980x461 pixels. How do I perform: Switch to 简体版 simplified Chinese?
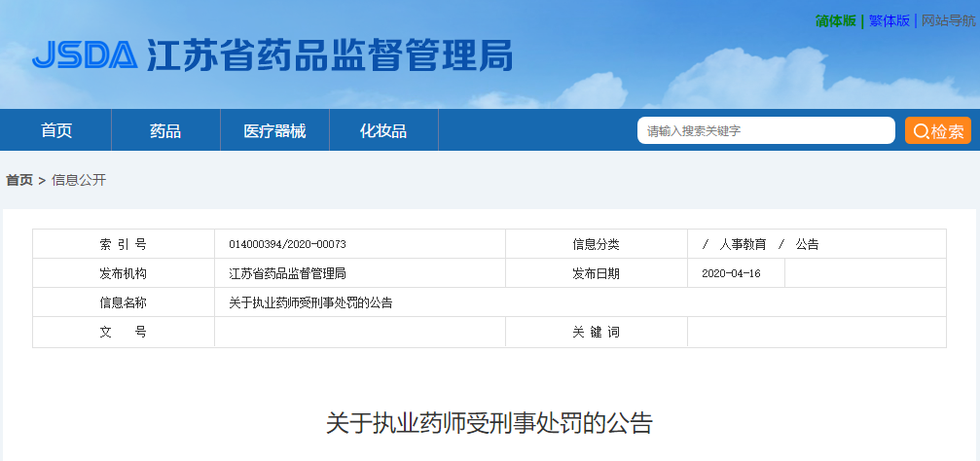835,20
